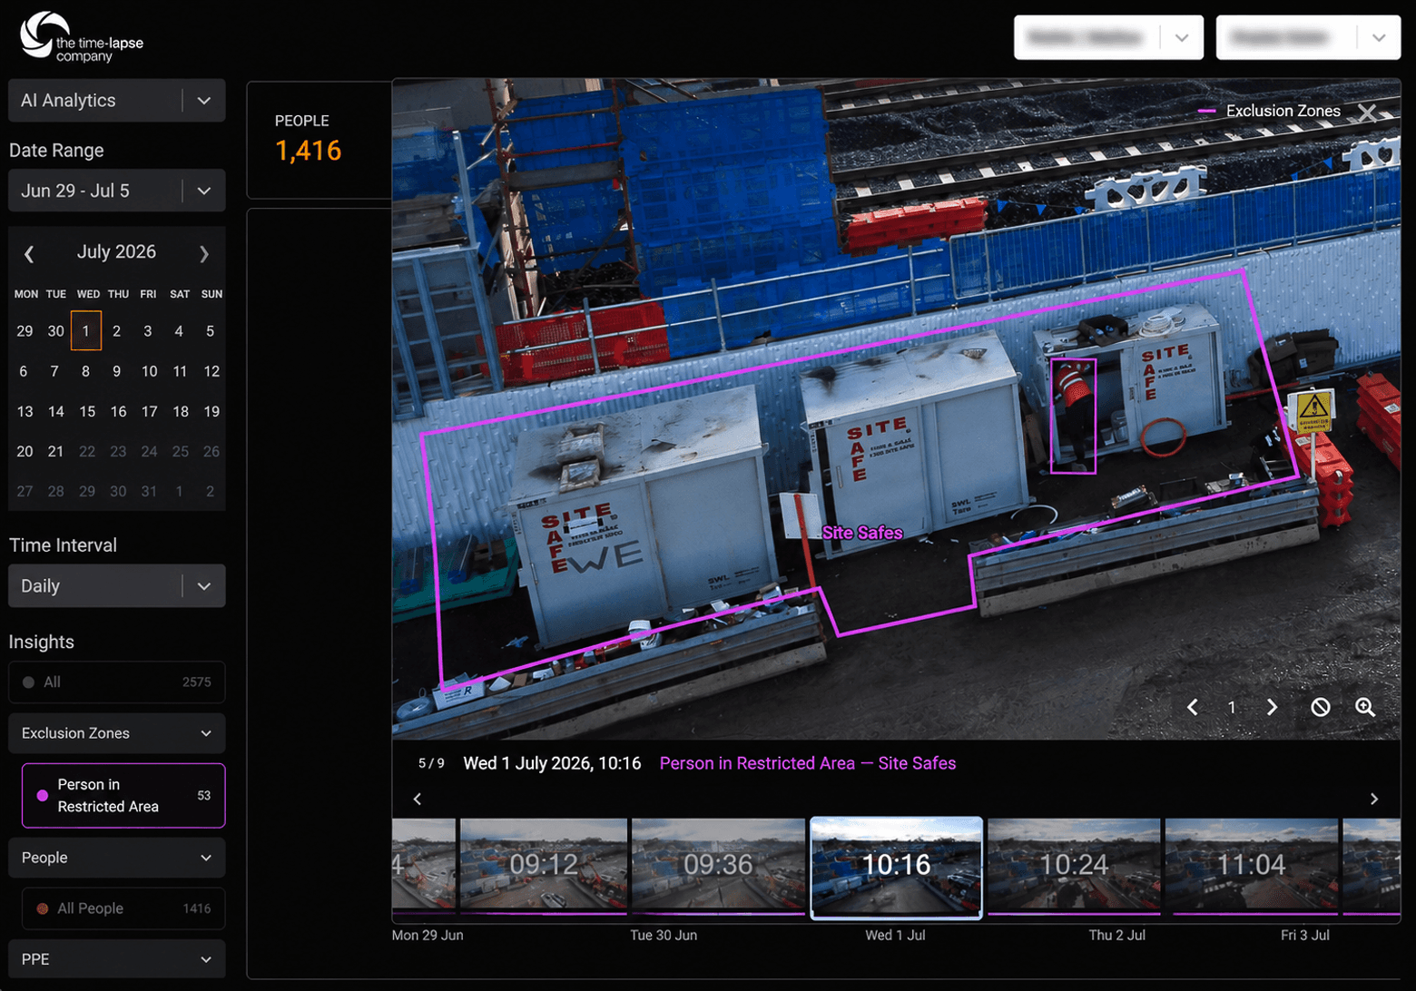
Task: Toggle Person in Restricted Area filter
Action: (123, 796)
